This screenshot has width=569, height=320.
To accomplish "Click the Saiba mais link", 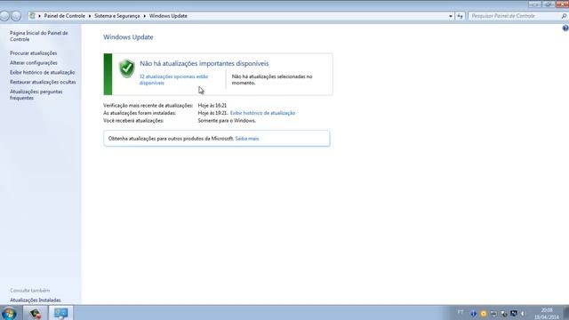I will click(247, 139).
